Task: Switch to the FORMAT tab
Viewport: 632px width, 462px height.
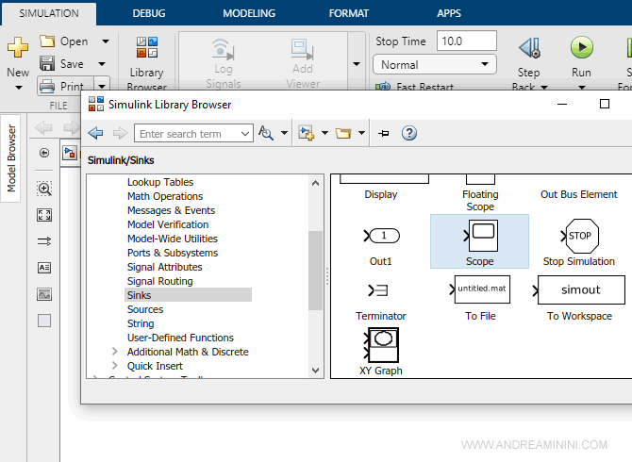Action: tap(349, 13)
